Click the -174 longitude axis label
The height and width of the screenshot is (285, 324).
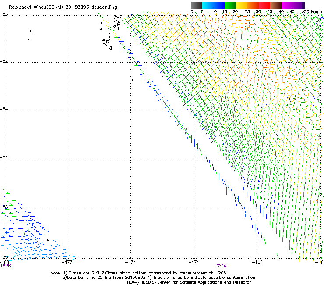coord(130,262)
